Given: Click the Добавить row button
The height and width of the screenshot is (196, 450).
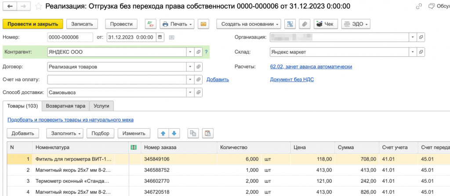Looking at the screenshot, I should pyautogui.click(x=23, y=134).
